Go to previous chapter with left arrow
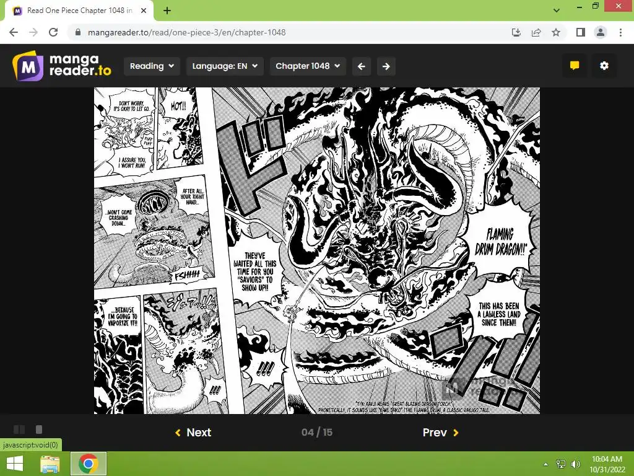 [362, 66]
